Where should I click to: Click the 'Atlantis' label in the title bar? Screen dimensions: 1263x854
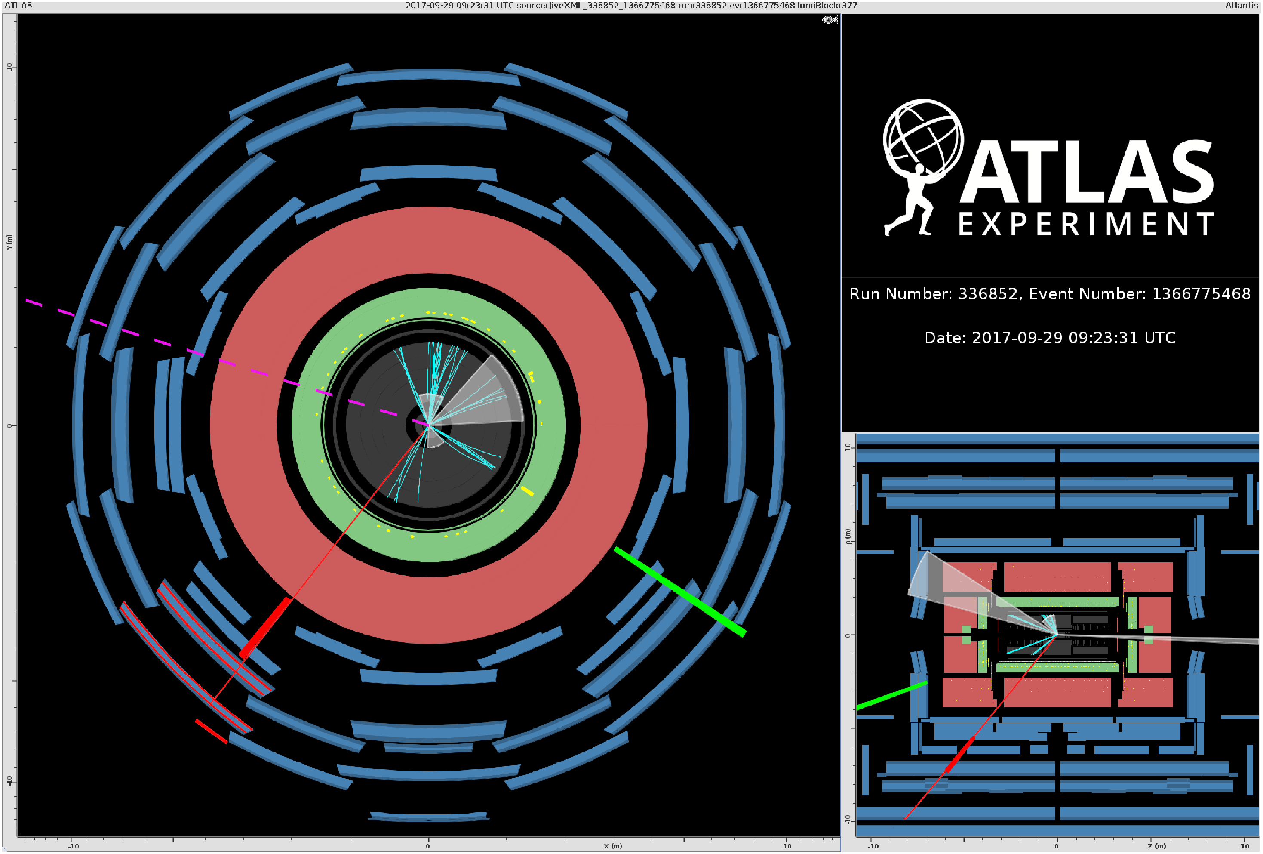click(x=1241, y=6)
